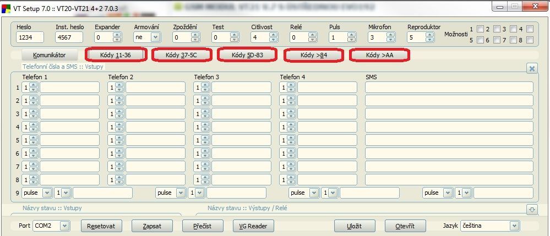
Task: Select the Kódy >AA tab
Action: (379, 55)
